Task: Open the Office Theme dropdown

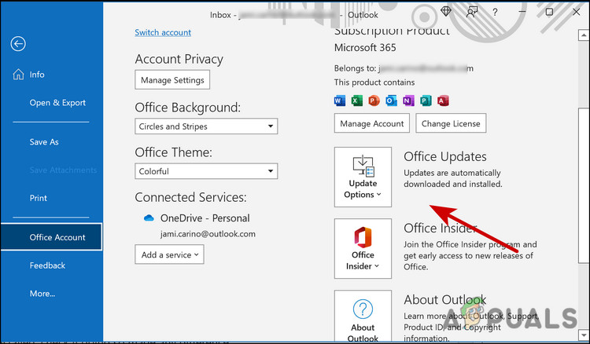Action: click(206, 171)
